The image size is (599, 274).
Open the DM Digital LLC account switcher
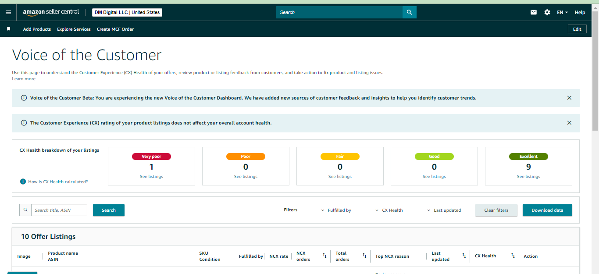coord(127,12)
